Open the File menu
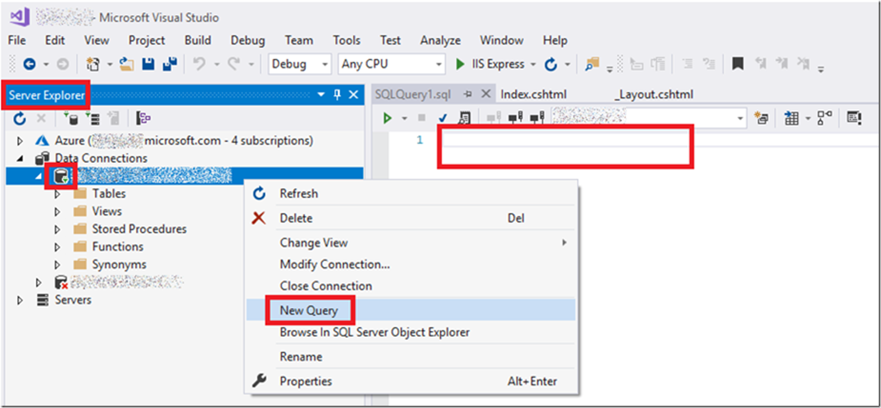Viewport: 881px width, 408px height. coord(17,40)
